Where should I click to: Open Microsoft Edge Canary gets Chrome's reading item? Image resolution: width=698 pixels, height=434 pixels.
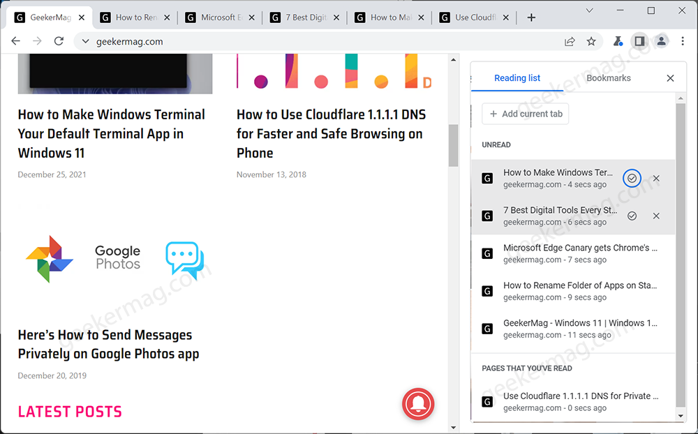coord(573,253)
